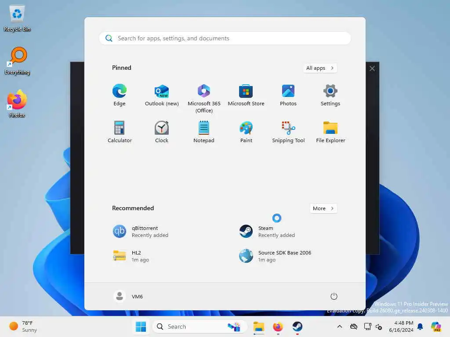Launch the Photos app

coord(288,95)
